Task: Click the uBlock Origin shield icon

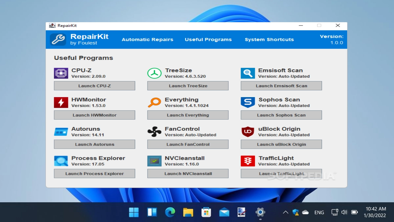Action: 248,132
